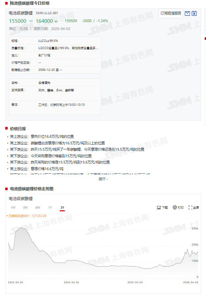
Task: Click the 电池级碳酸锂今日价格 heading
Action: pyautogui.click(x=30, y=3)
